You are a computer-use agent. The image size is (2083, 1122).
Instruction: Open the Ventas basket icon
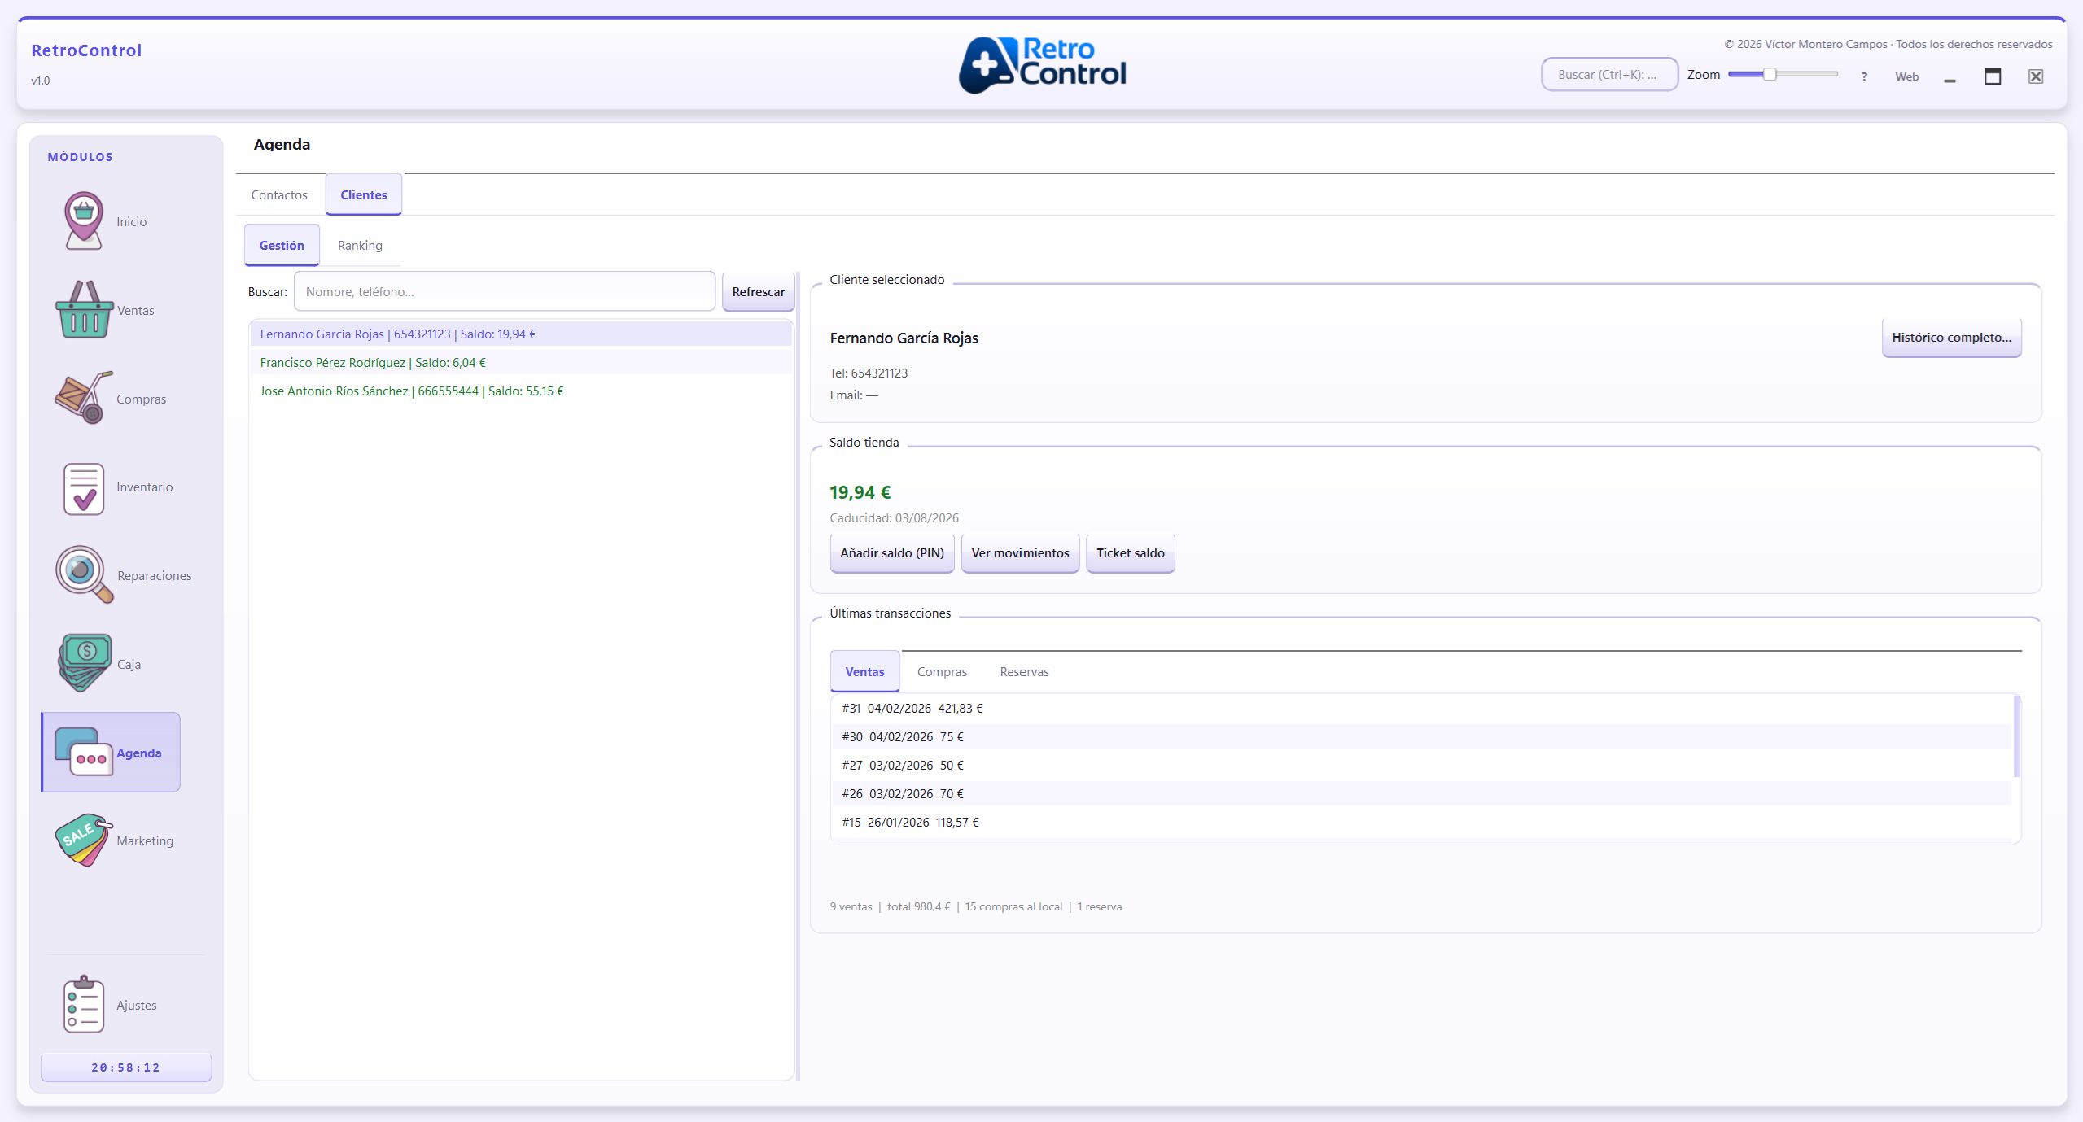[84, 309]
